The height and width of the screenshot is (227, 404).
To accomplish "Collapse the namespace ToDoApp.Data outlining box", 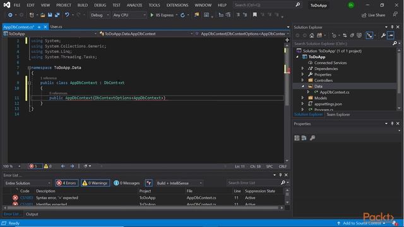I will click(x=29, y=67).
